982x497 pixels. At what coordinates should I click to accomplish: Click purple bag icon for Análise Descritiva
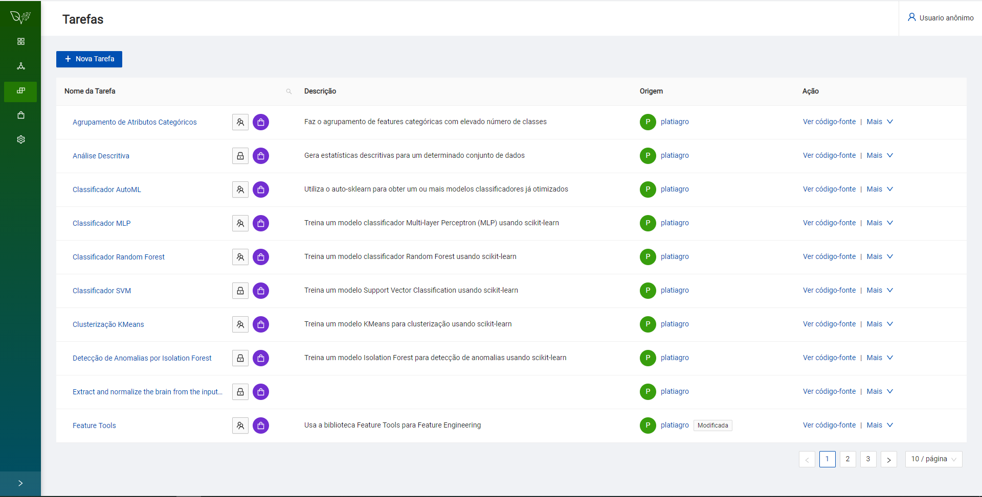tap(261, 156)
